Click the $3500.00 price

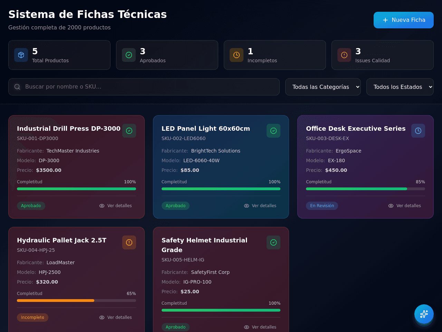pos(49,170)
